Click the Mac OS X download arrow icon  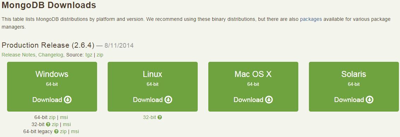(269, 100)
